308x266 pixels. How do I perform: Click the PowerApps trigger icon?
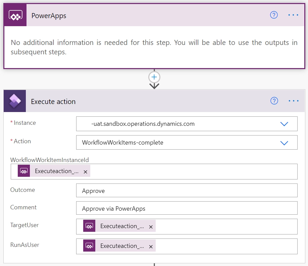click(15, 15)
